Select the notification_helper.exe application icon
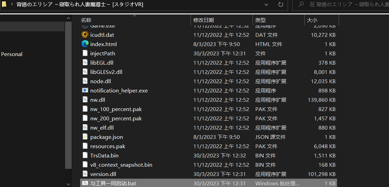The width and height of the screenshot is (389, 187). pyautogui.click(x=85, y=90)
